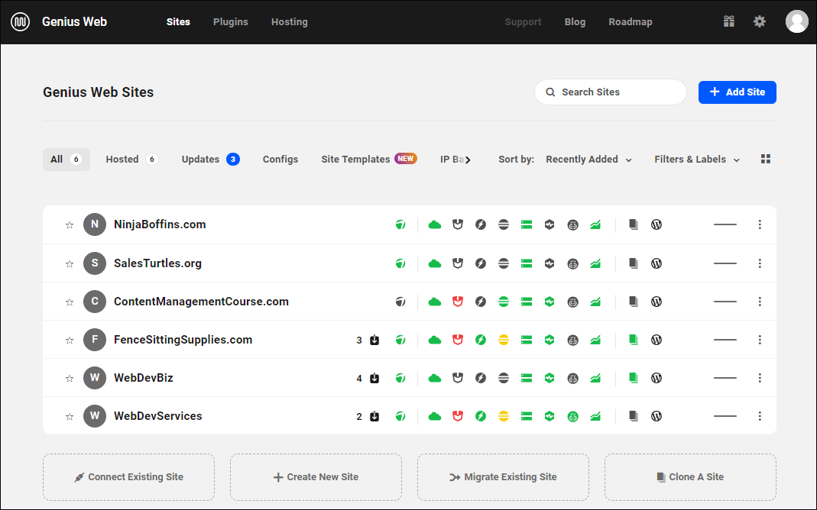
Task: Click the red shield icon for ContentManagementCourse.com
Action: pyautogui.click(x=458, y=302)
